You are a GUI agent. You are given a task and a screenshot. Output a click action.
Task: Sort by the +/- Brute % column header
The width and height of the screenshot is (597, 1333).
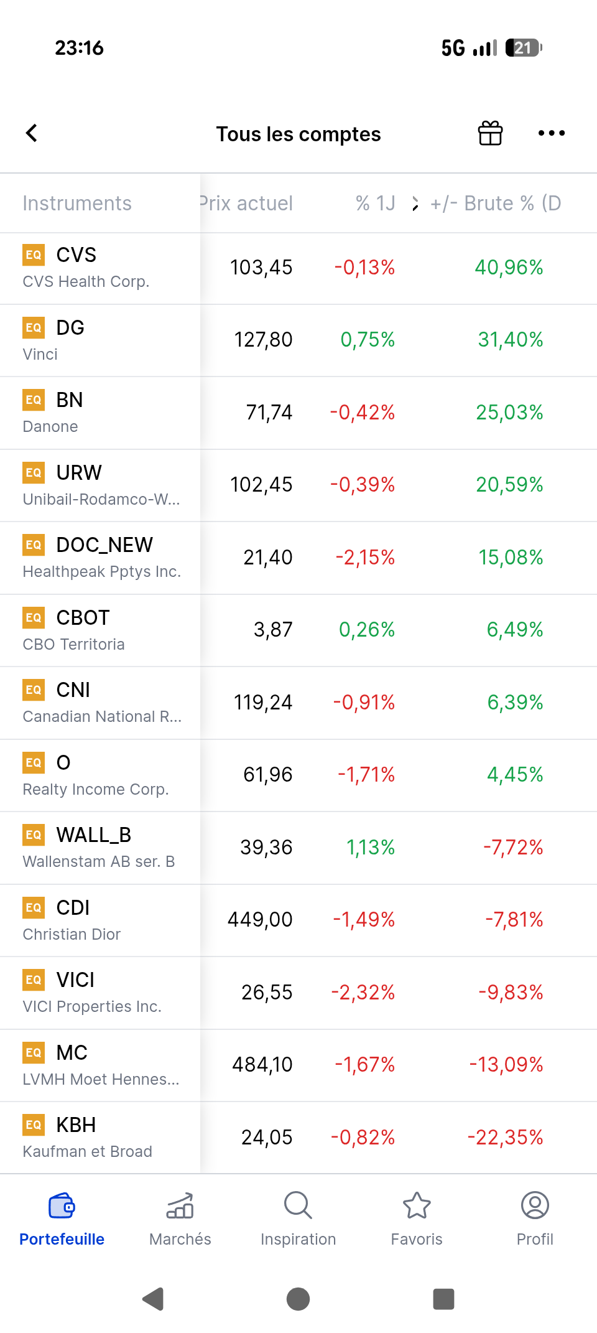coord(496,203)
